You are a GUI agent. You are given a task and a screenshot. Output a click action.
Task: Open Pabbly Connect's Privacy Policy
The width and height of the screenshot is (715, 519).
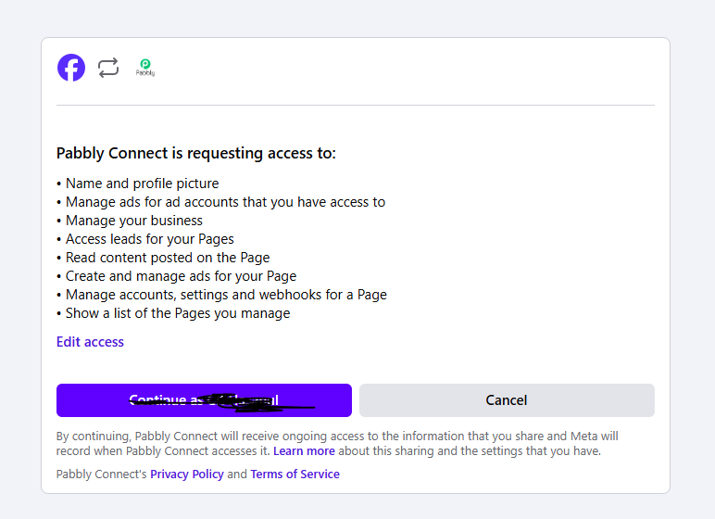[x=186, y=475]
